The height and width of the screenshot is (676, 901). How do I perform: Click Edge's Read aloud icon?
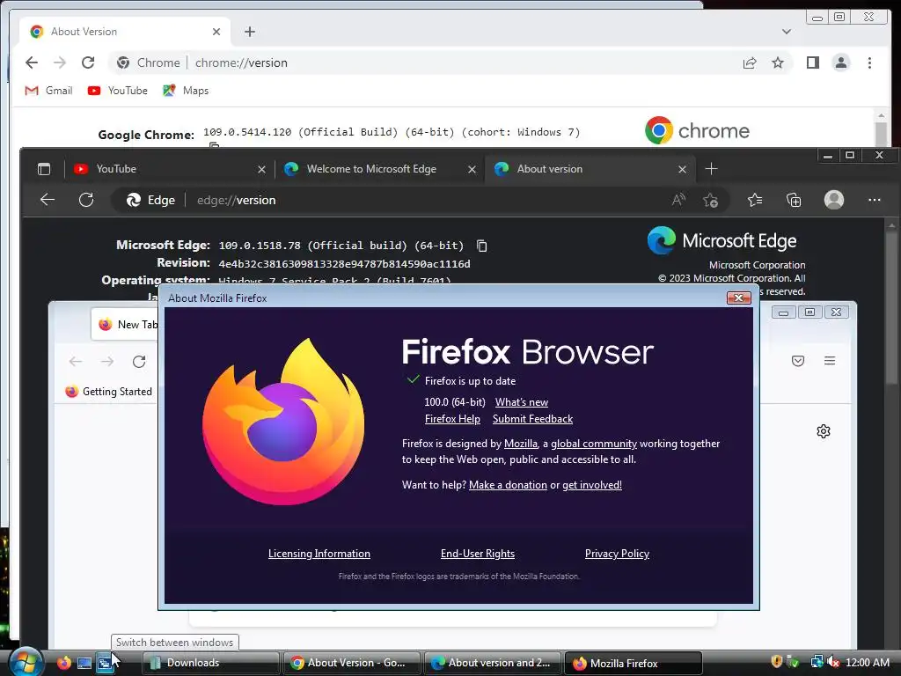(678, 200)
